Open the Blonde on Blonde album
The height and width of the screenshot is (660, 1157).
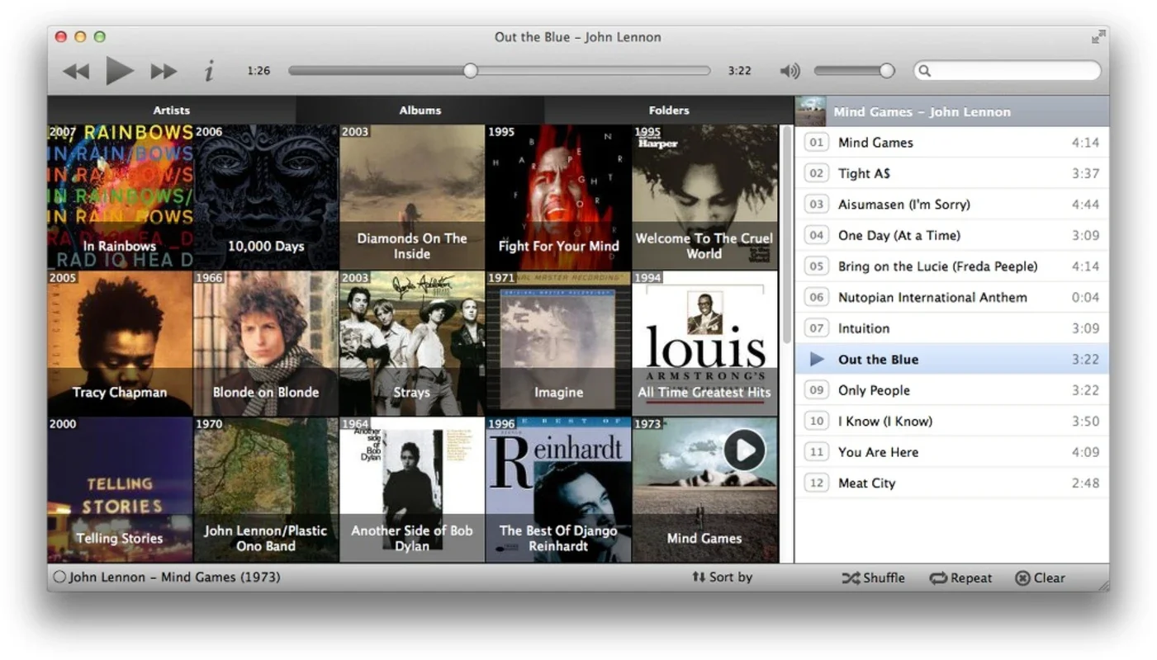266,343
